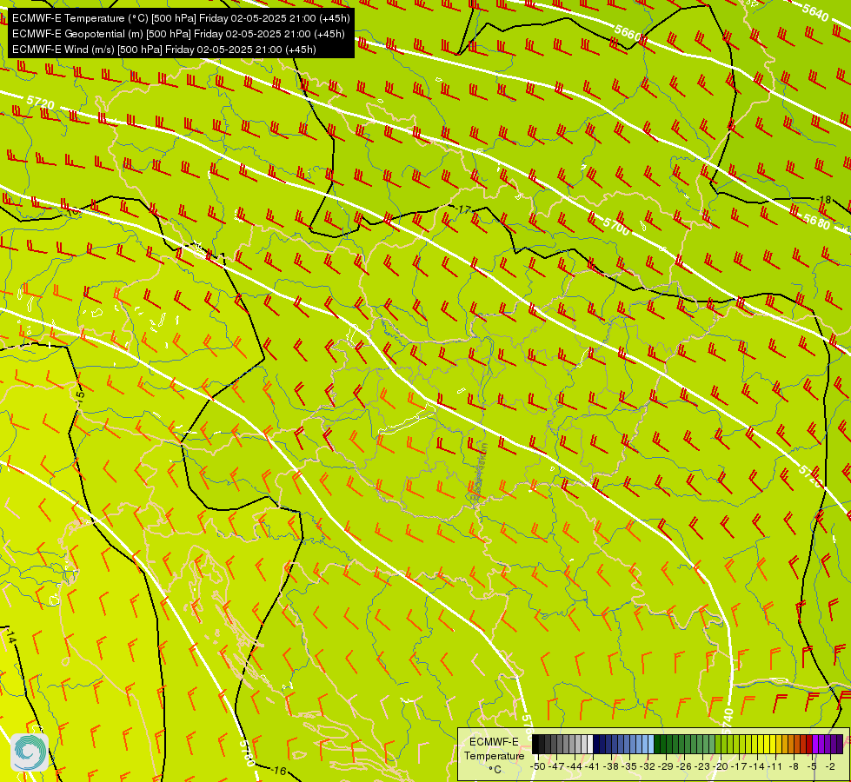851x782 pixels.
Task: Click the dark navy swatch at -41 in the legend
Action: (x=596, y=744)
